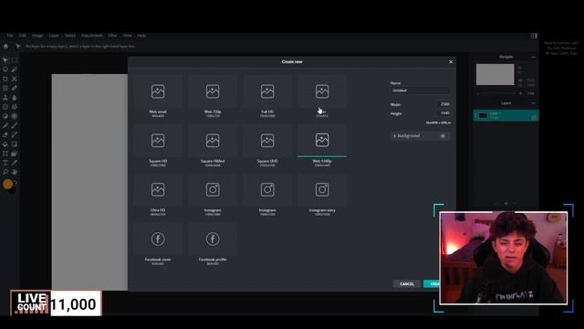Select the Layer 1 row
584x329 pixels.
(506, 116)
